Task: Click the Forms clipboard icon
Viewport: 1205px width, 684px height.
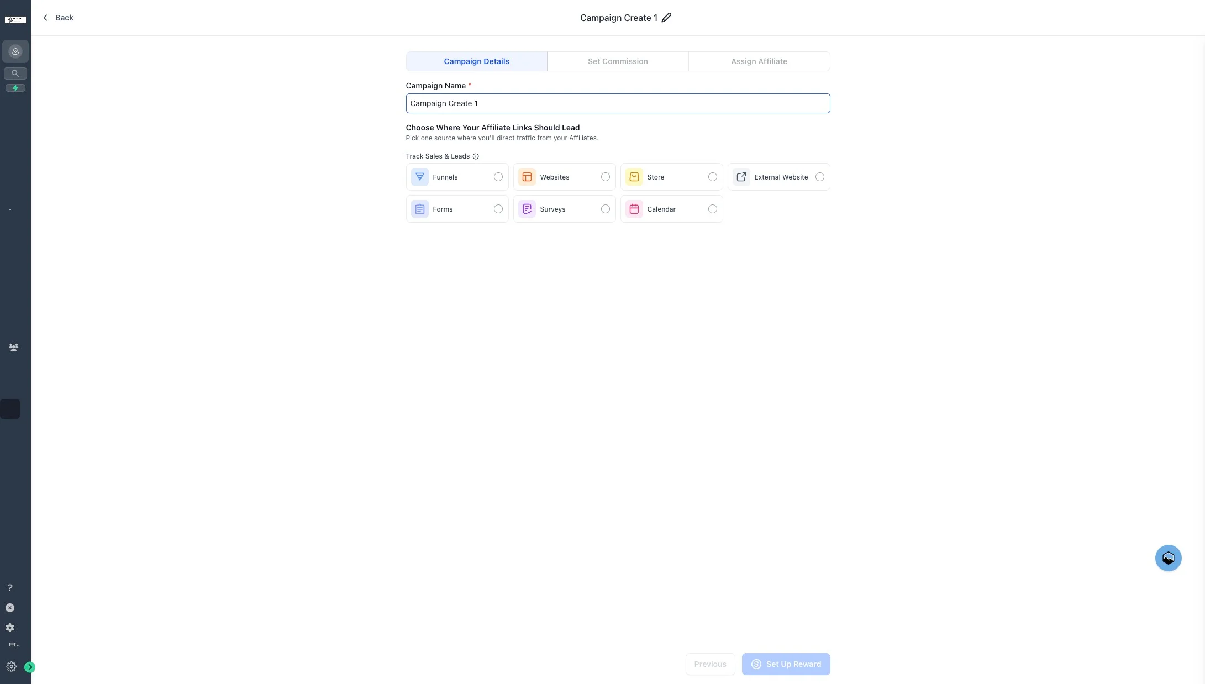Action: [x=420, y=209]
